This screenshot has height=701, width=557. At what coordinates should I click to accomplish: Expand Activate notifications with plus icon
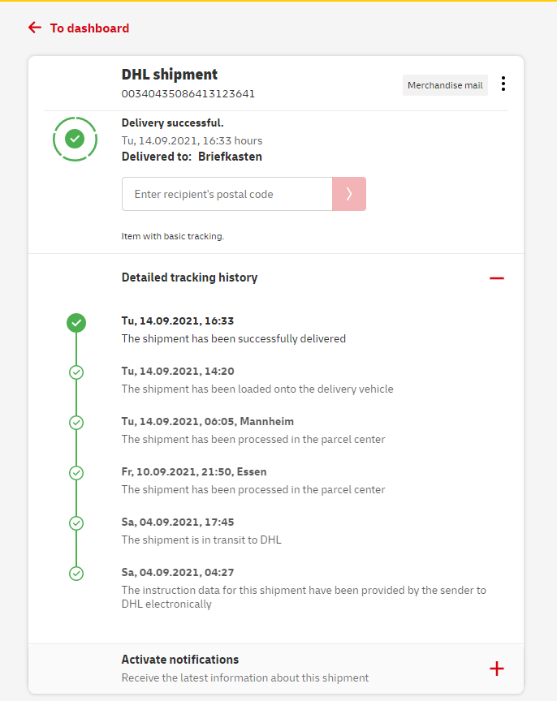point(497,669)
